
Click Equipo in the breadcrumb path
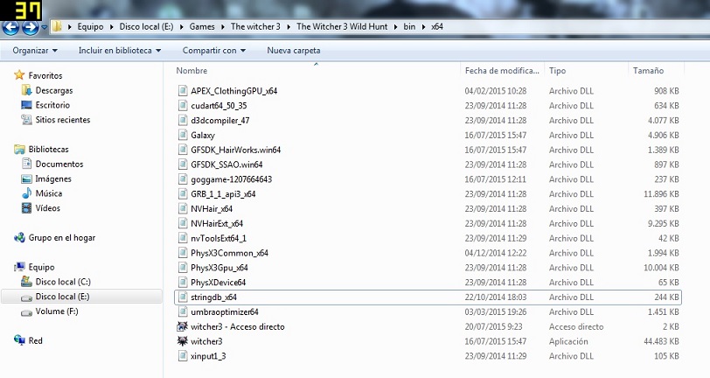point(90,27)
